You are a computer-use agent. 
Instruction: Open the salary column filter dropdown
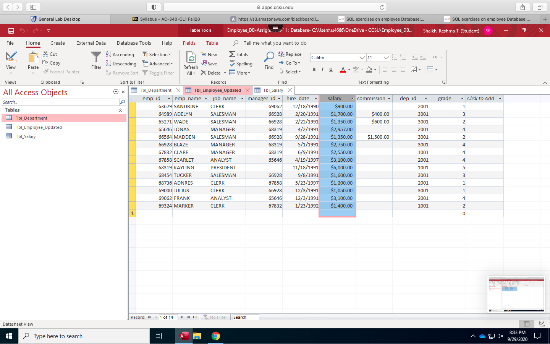pyautogui.click(x=352, y=98)
